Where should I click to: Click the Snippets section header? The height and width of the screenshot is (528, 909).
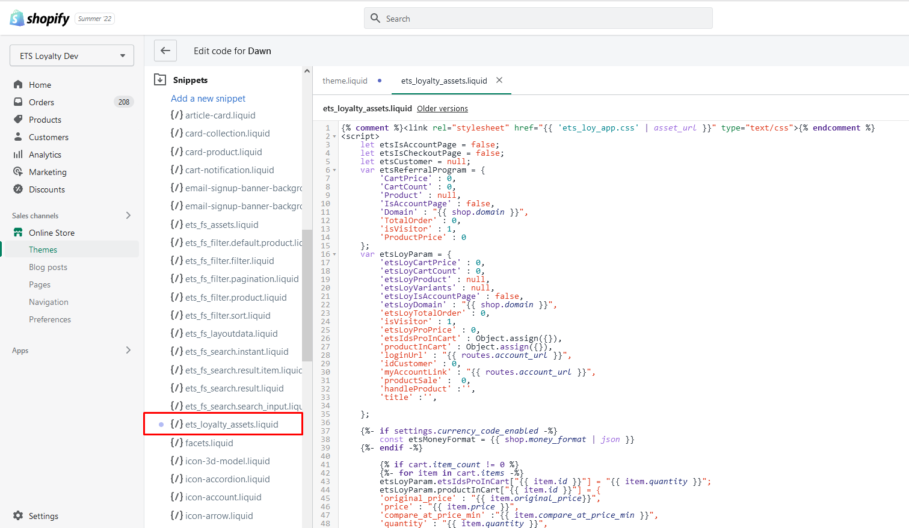point(190,80)
